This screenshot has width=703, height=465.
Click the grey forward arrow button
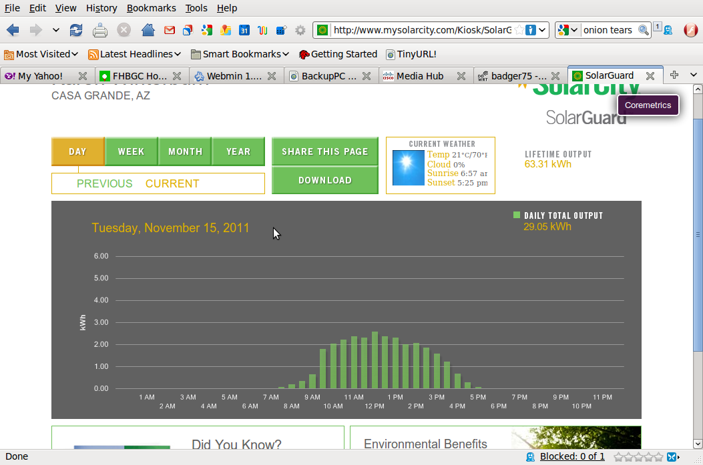pos(35,30)
